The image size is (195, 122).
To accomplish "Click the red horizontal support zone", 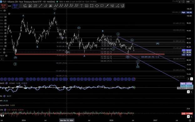I will click(x=90, y=54).
